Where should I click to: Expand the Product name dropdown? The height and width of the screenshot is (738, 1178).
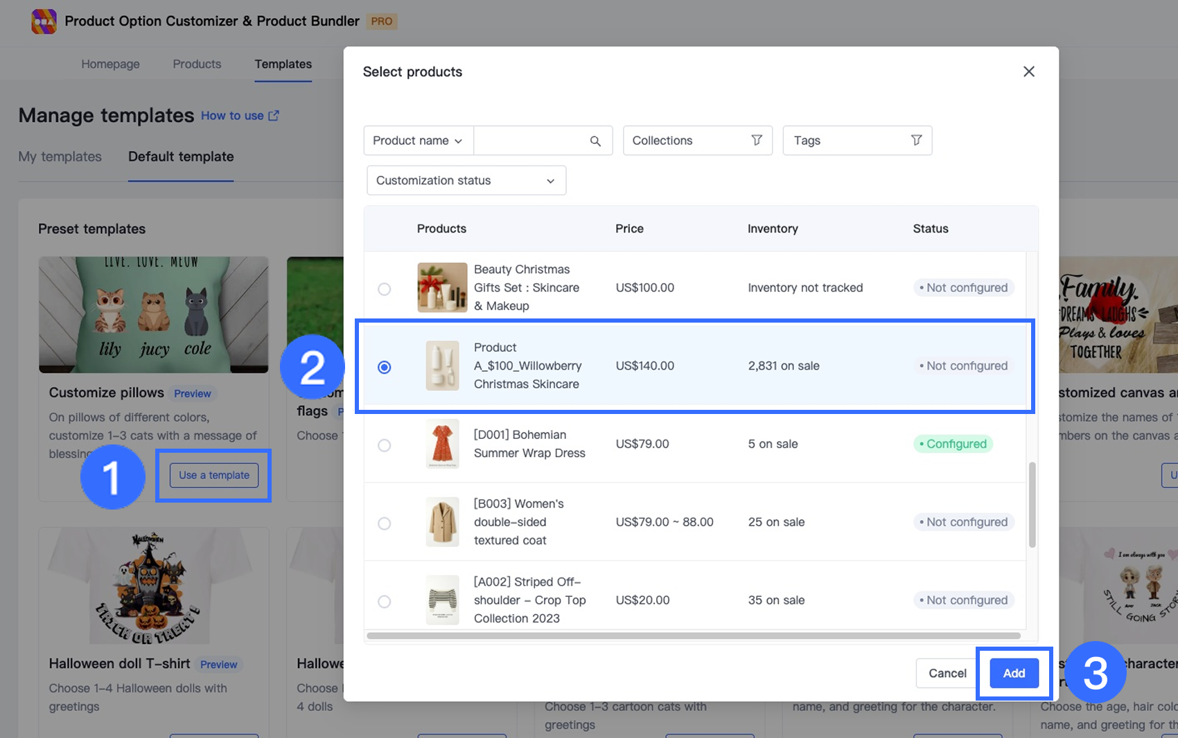418,141
